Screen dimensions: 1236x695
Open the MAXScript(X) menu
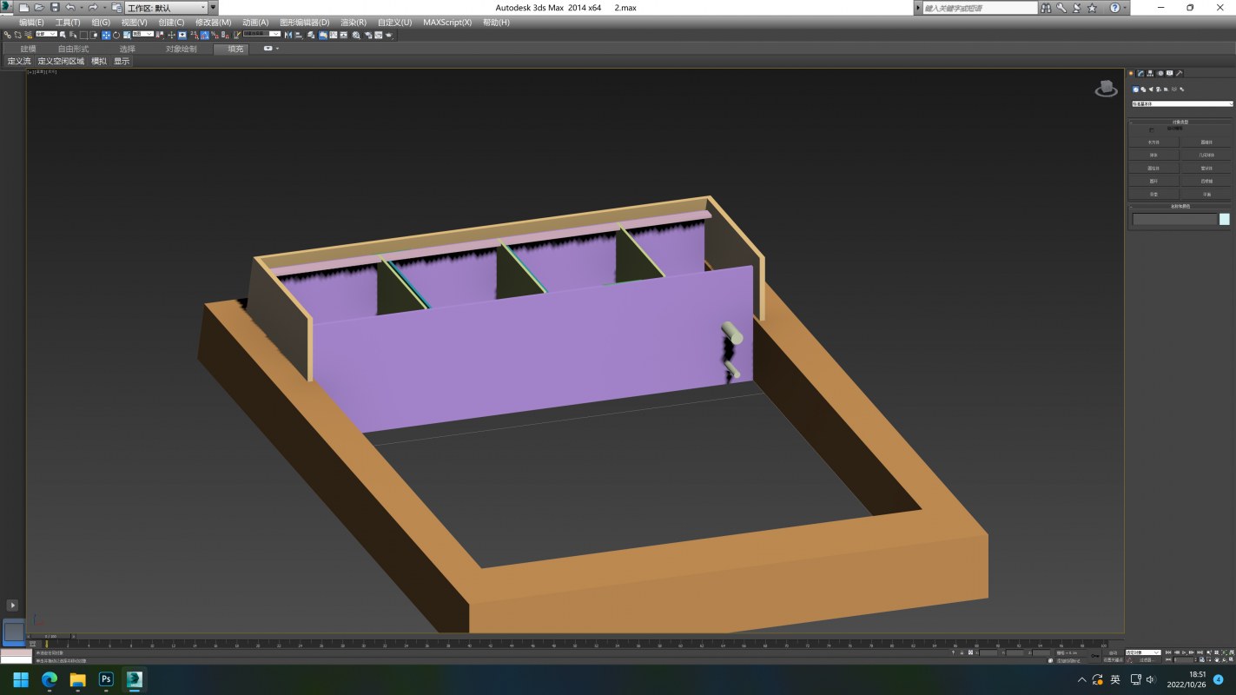pos(447,23)
